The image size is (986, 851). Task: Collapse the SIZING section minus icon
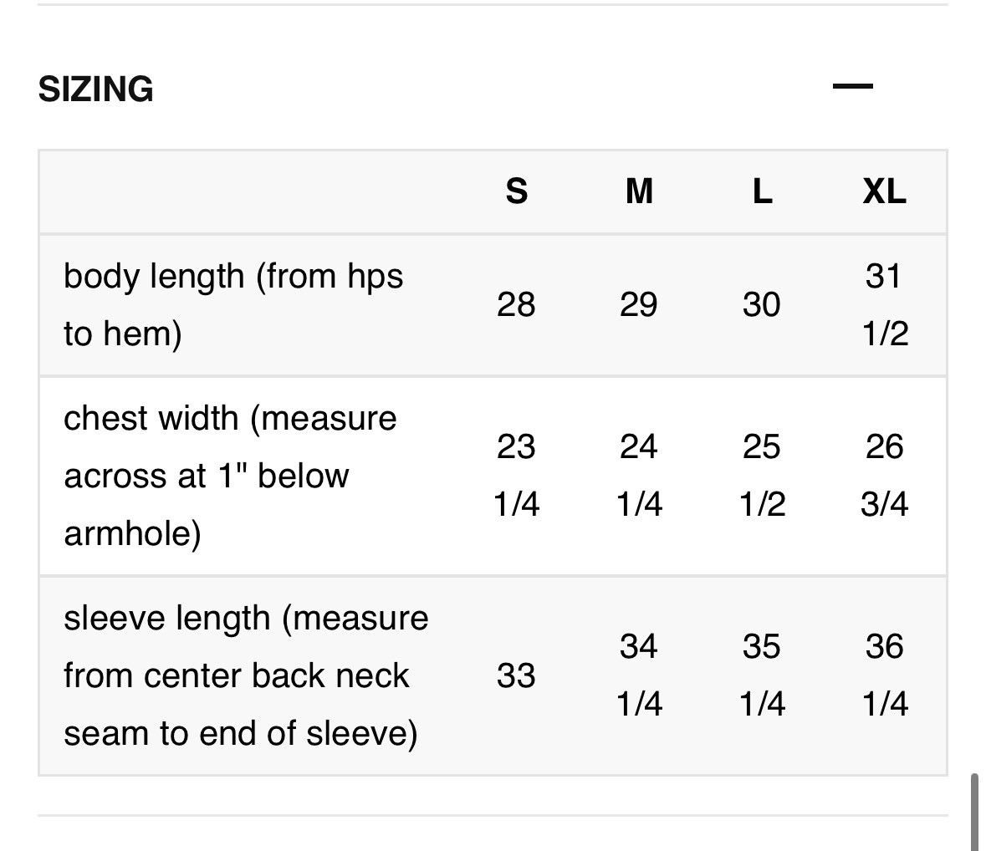click(852, 86)
